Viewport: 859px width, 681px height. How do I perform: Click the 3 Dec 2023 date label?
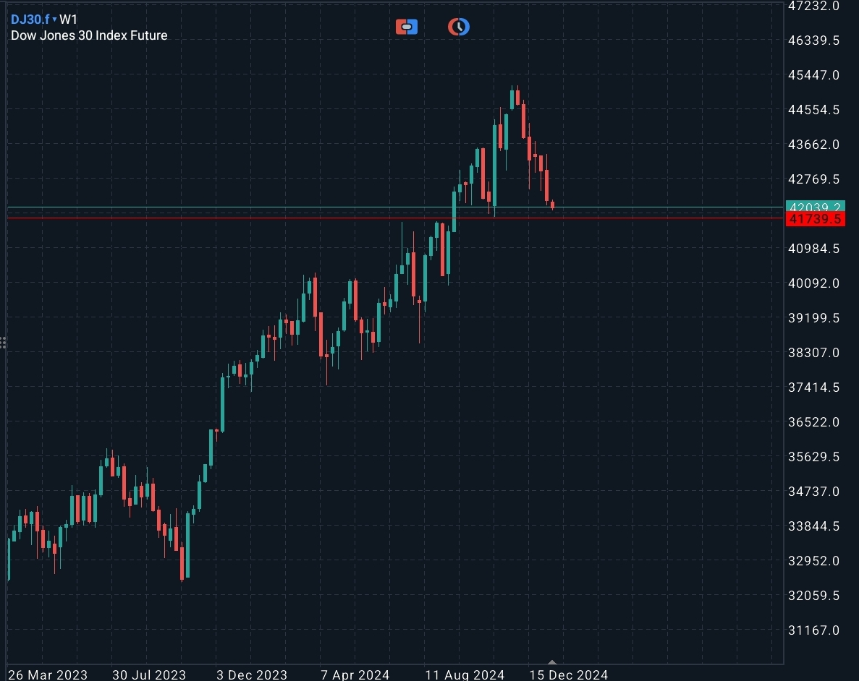252,674
